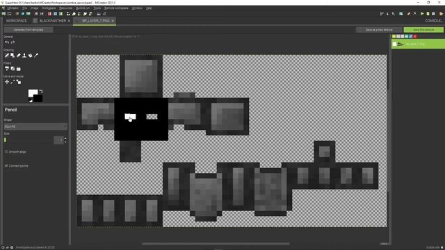Select the Stamp tool

[24, 56]
